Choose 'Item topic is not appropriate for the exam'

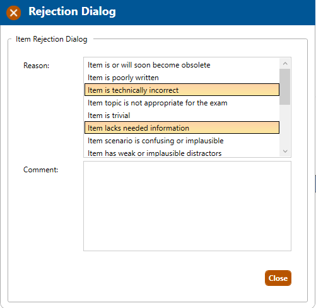(182, 103)
